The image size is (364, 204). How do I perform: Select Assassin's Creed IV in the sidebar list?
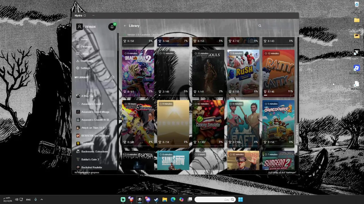coord(95,120)
